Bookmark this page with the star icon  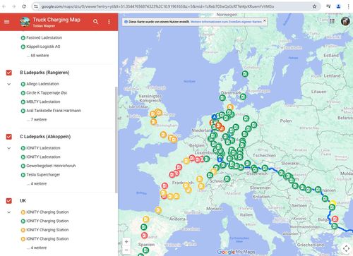point(314,6)
